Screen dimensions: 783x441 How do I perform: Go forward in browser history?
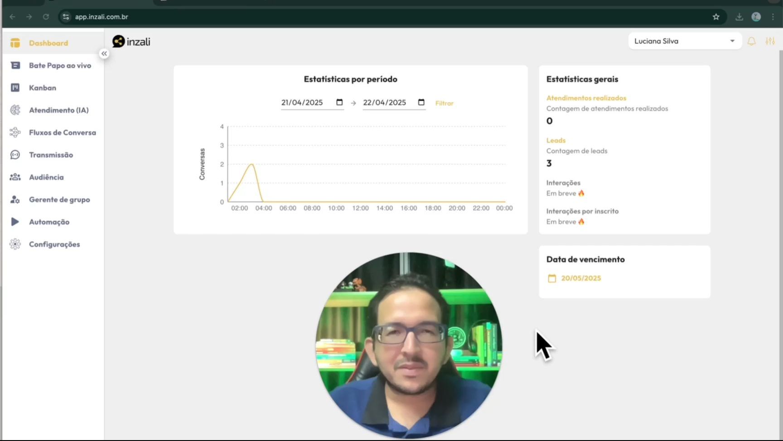coord(29,17)
